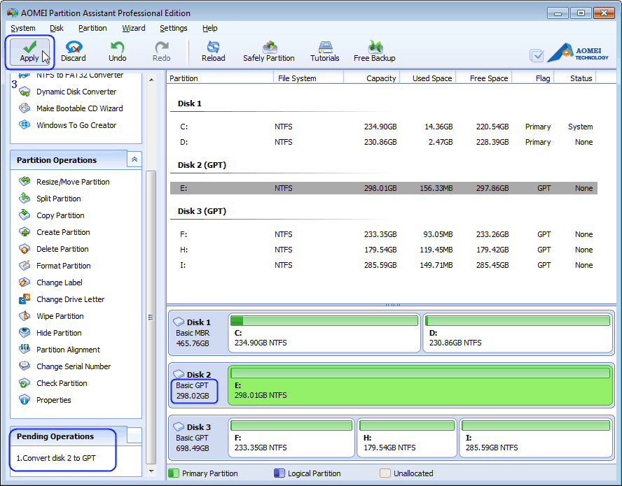The width and height of the screenshot is (622, 486).
Task: Open the Settings menu
Action: tap(173, 28)
